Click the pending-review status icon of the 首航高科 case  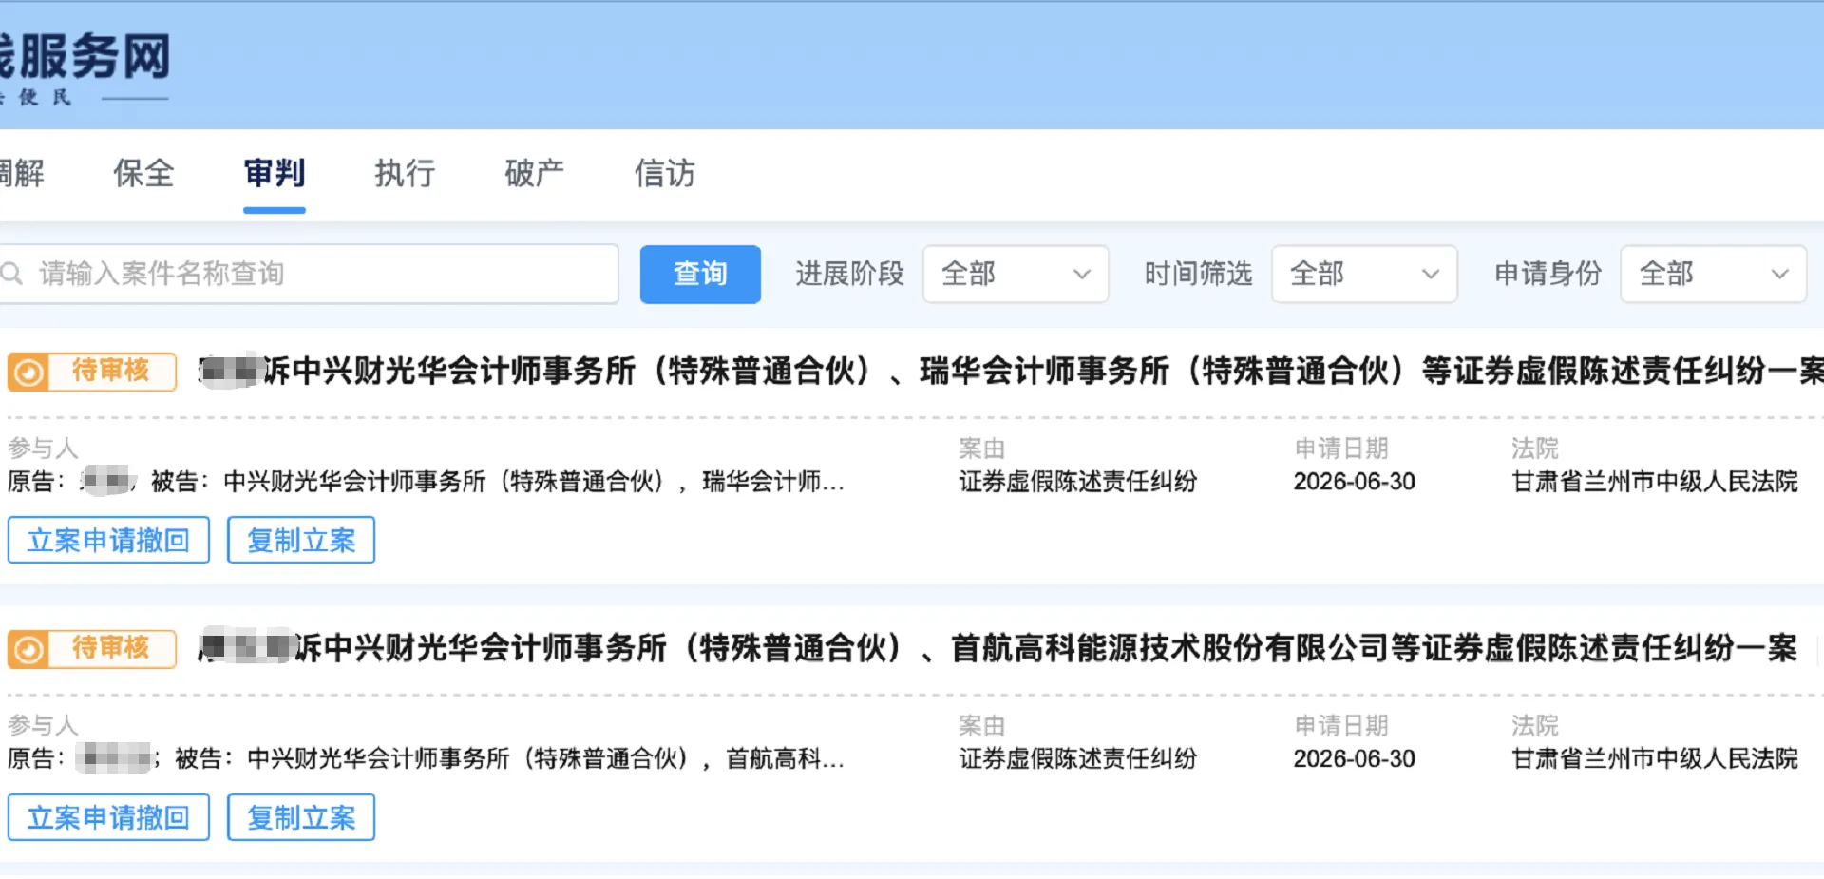click(28, 649)
